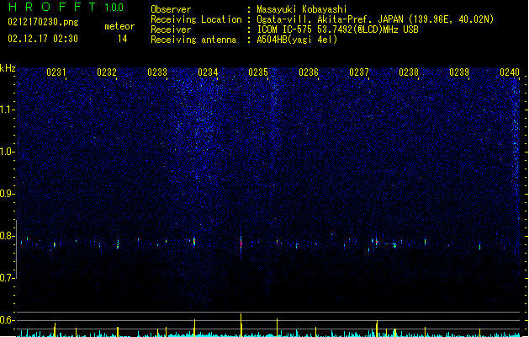529x337 pixels.
Task: Click the ICOM IC-575 receiver text
Action: (337, 29)
